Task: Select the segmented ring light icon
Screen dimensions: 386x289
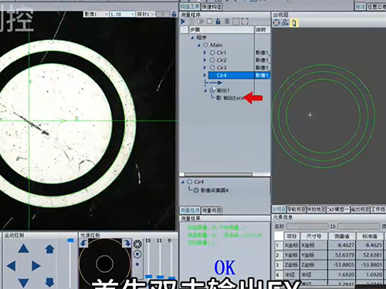Action: pyautogui.click(x=137, y=244)
